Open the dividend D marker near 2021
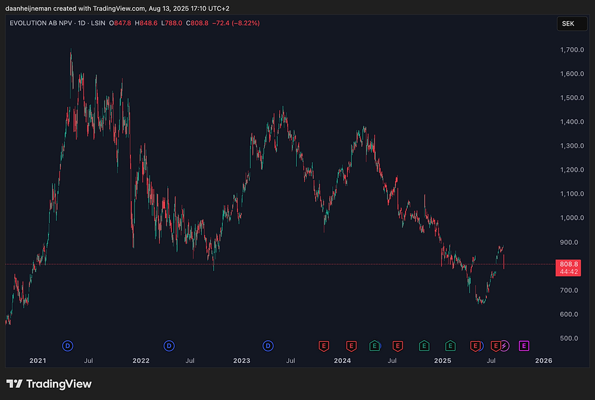Viewport: 595px width, 400px height. (x=67, y=346)
